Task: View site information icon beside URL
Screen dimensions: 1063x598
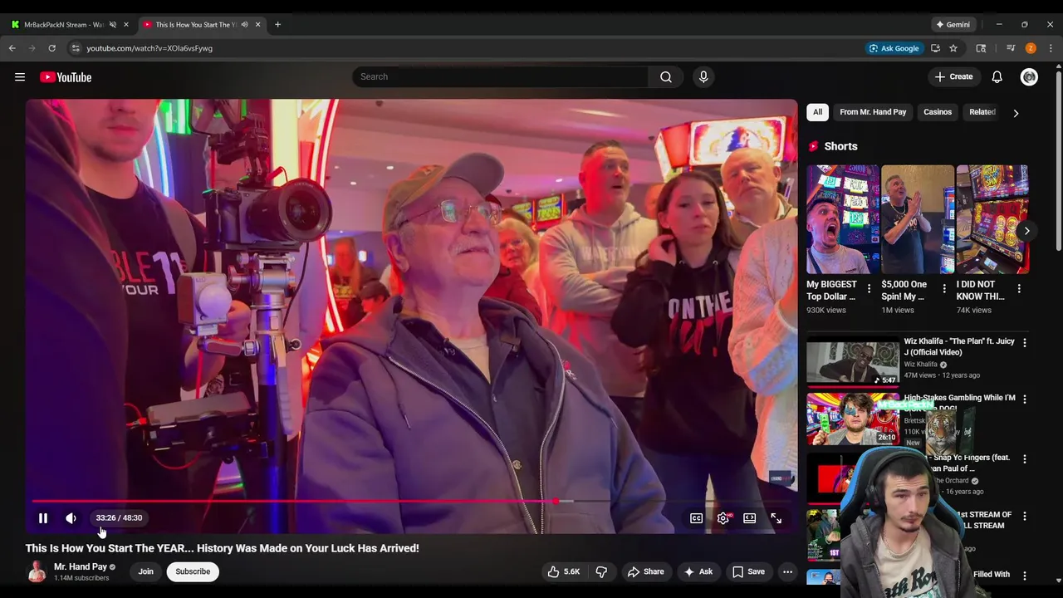Action: click(75, 48)
